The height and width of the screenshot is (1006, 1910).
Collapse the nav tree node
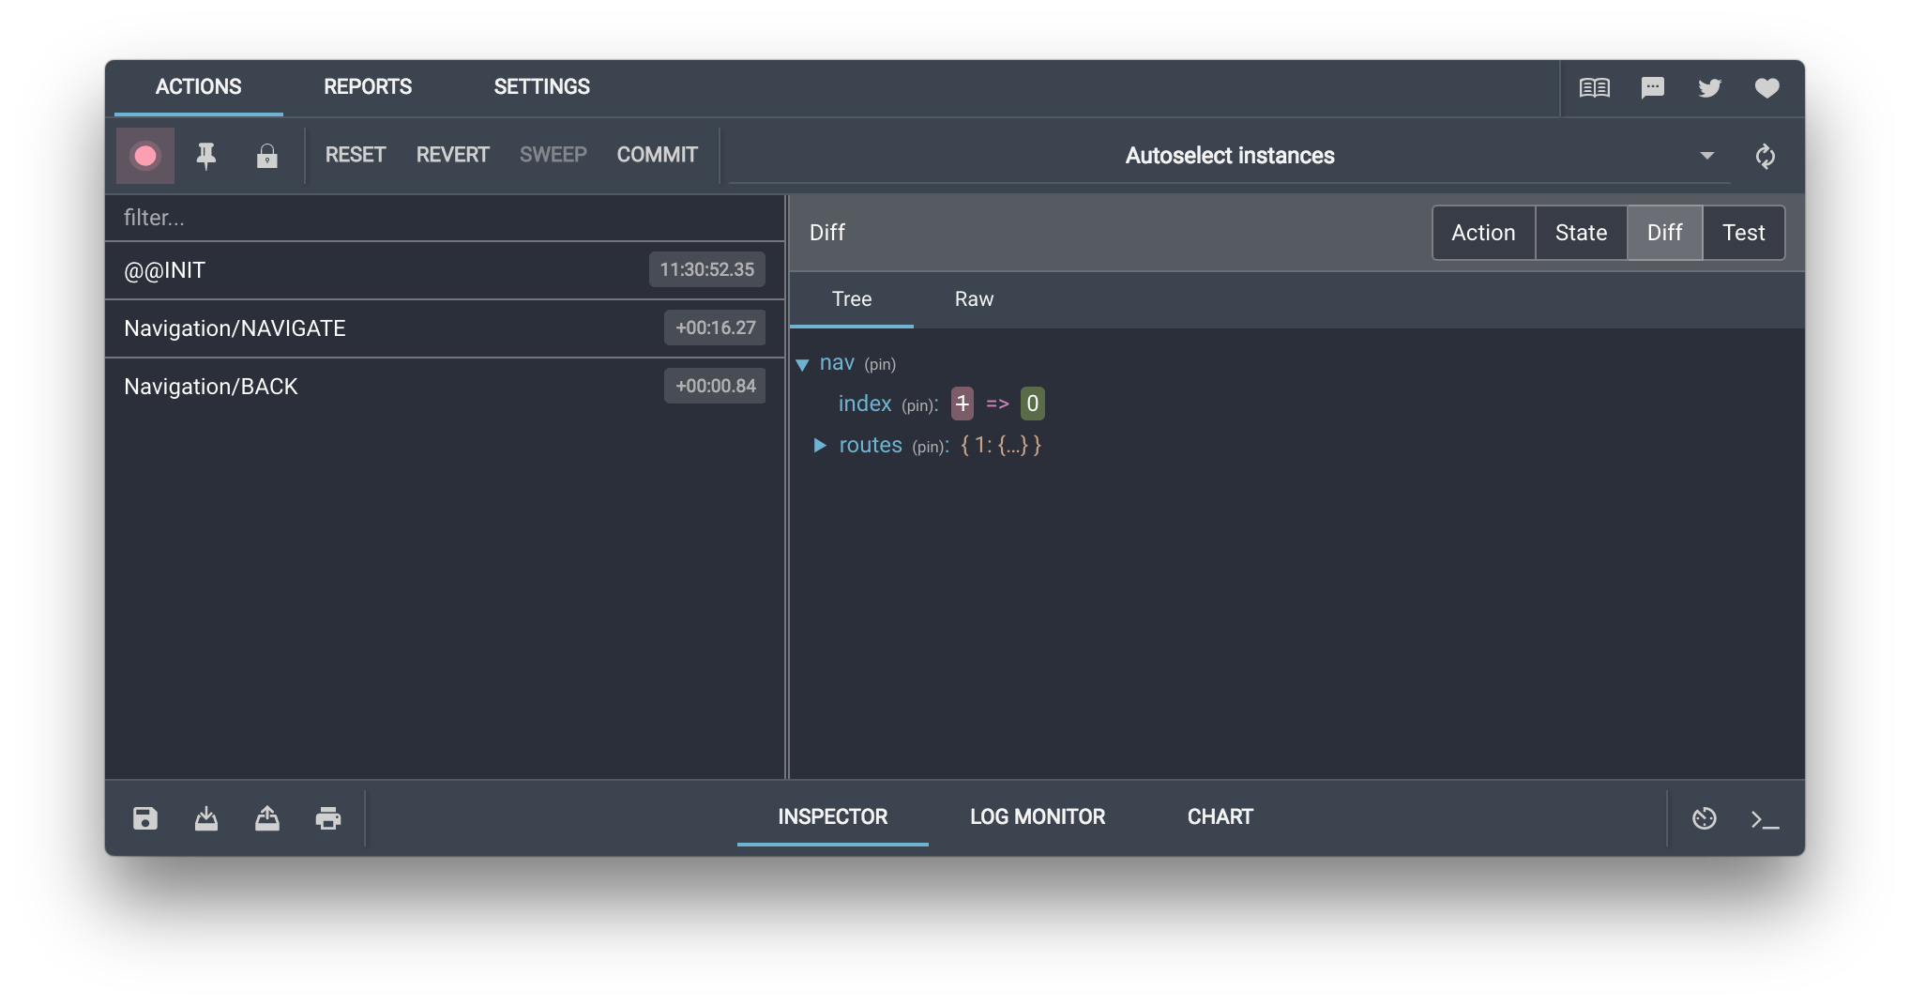click(802, 363)
